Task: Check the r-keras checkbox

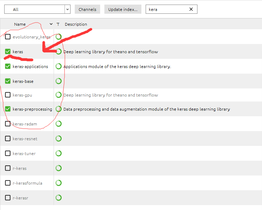Action: coord(8,168)
